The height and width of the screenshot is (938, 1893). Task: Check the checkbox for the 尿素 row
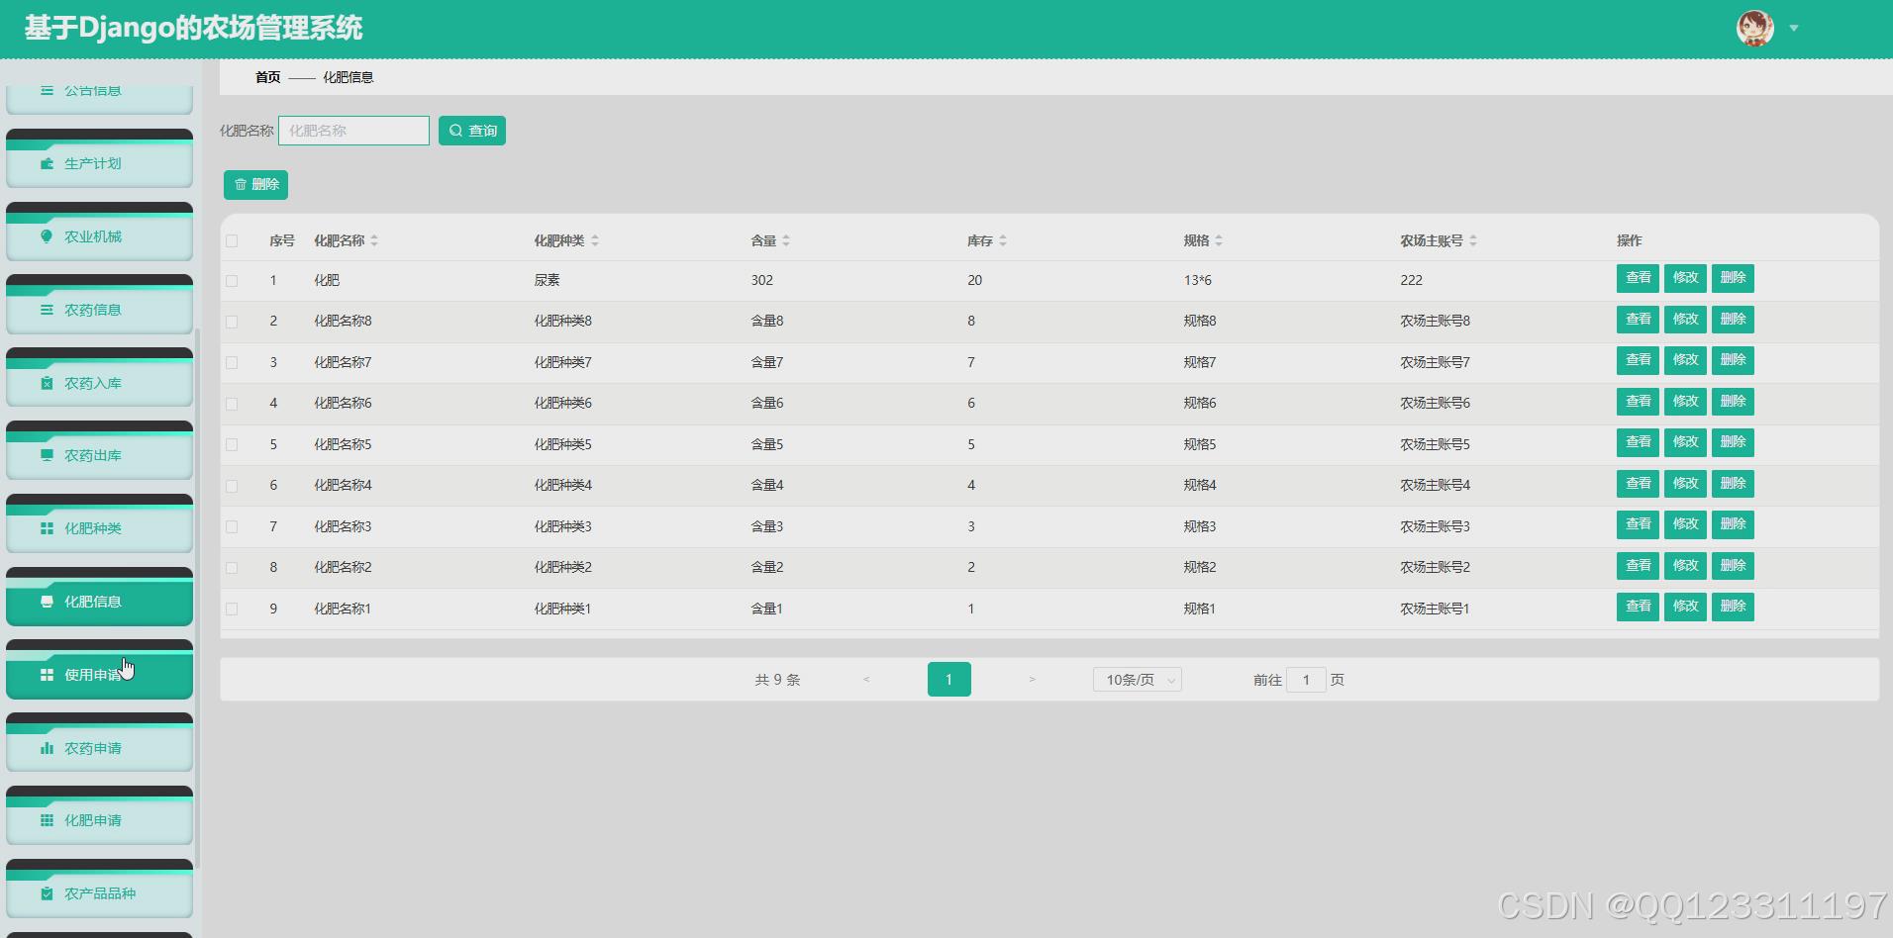pyautogui.click(x=232, y=280)
